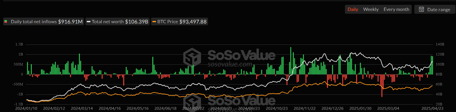456x112 pixels.
Task: Click the 2024/02/12 date axis label
Action: tap(54, 108)
